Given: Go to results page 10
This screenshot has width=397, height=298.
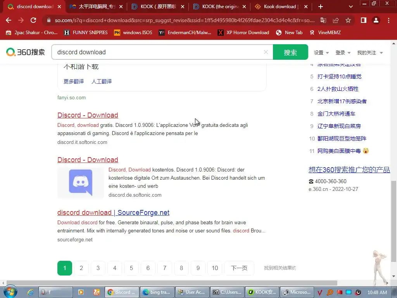Looking at the screenshot, I should (x=215, y=268).
